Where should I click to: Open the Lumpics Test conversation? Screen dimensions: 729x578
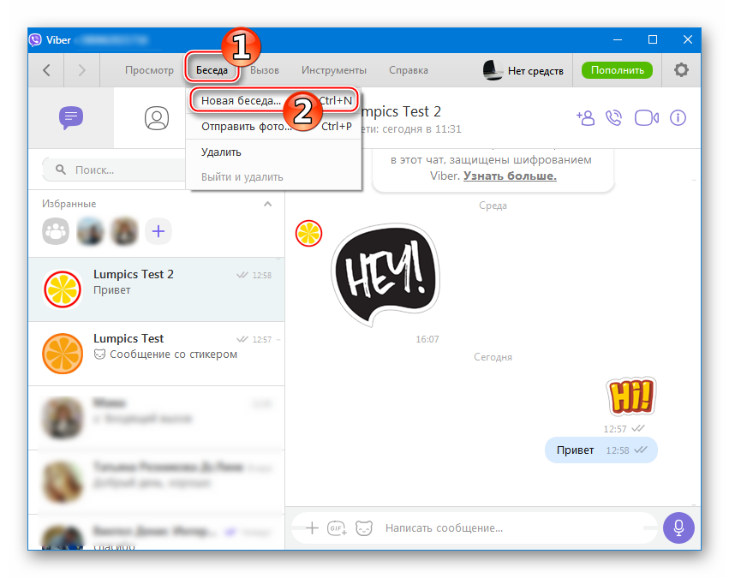point(156,354)
